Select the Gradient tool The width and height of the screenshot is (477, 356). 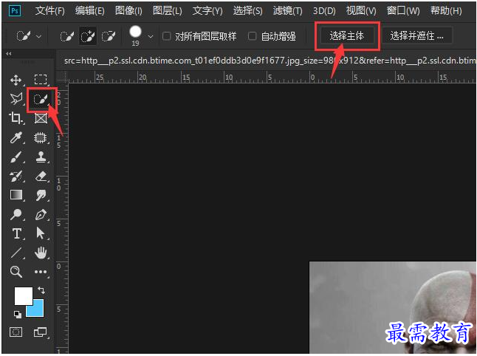coord(16,195)
